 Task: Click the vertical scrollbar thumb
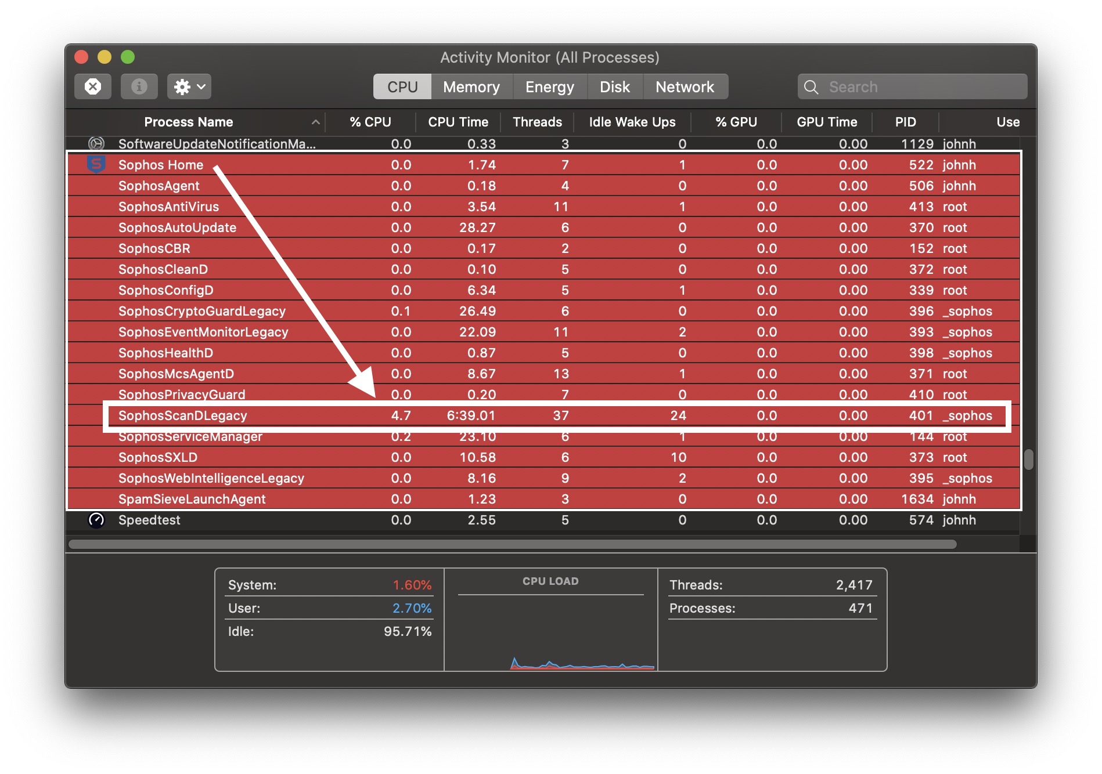(1028, 460)
